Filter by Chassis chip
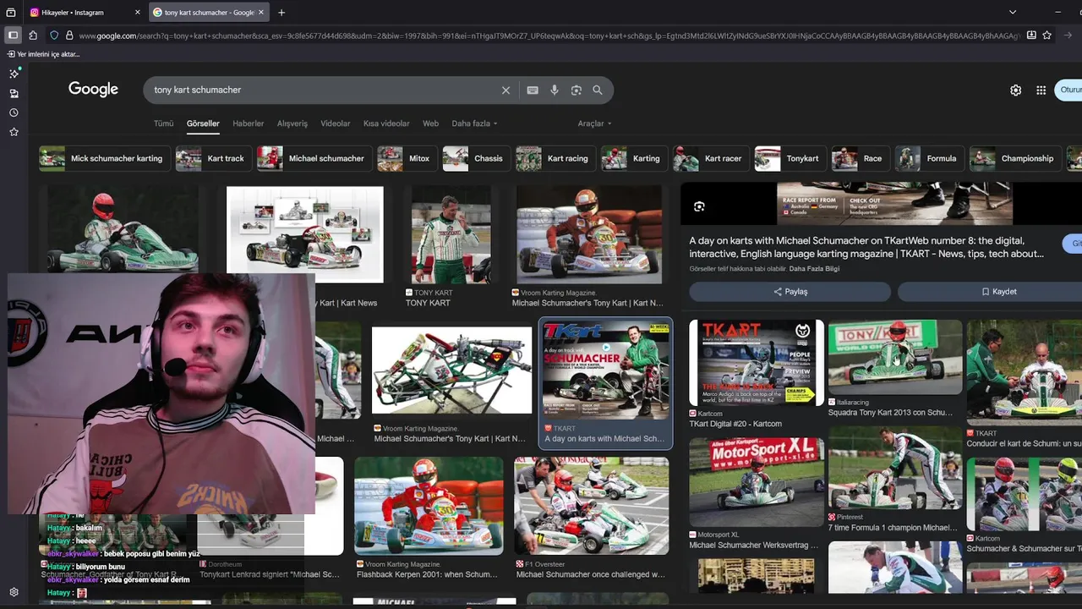The height and width of the screenshot is (609, 1082). [476, 158]
